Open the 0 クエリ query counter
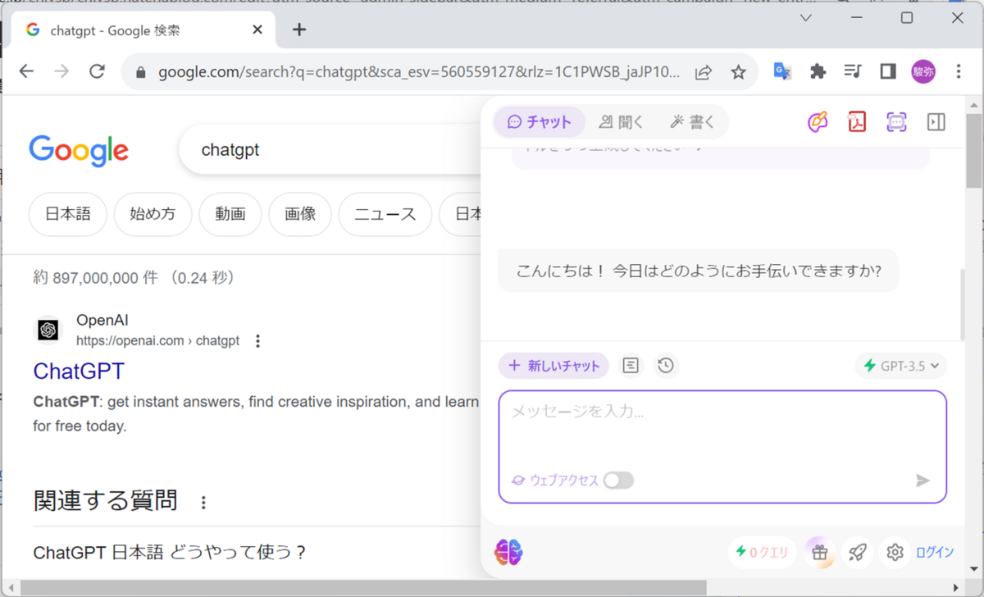 [x=762, y=553]
